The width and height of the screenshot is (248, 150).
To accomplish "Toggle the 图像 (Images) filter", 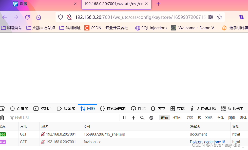I will 232,118.
